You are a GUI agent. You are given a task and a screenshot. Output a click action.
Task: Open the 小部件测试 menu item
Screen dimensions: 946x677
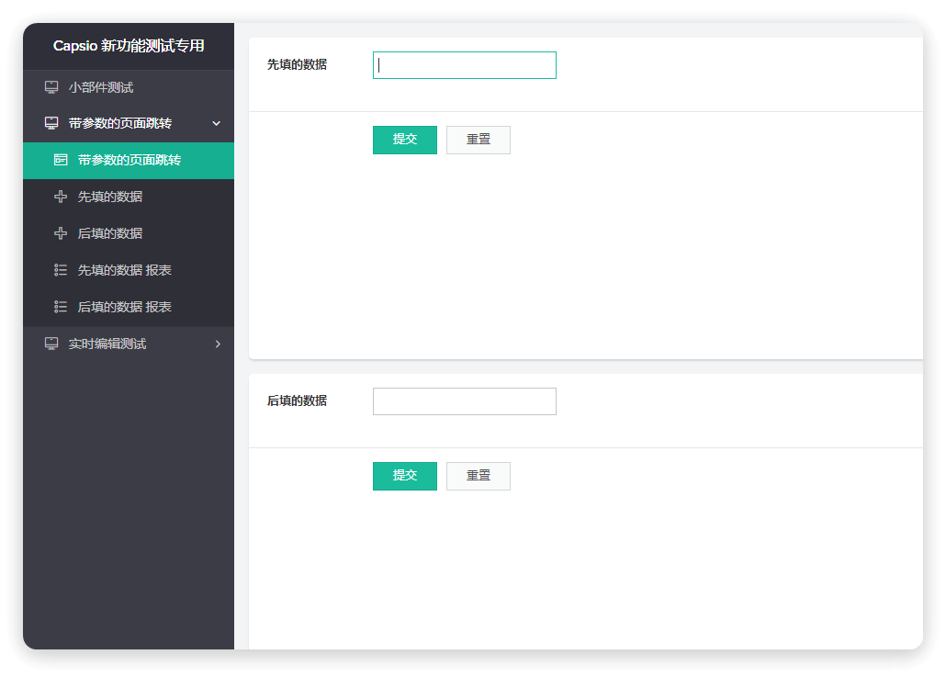[129, 87]
